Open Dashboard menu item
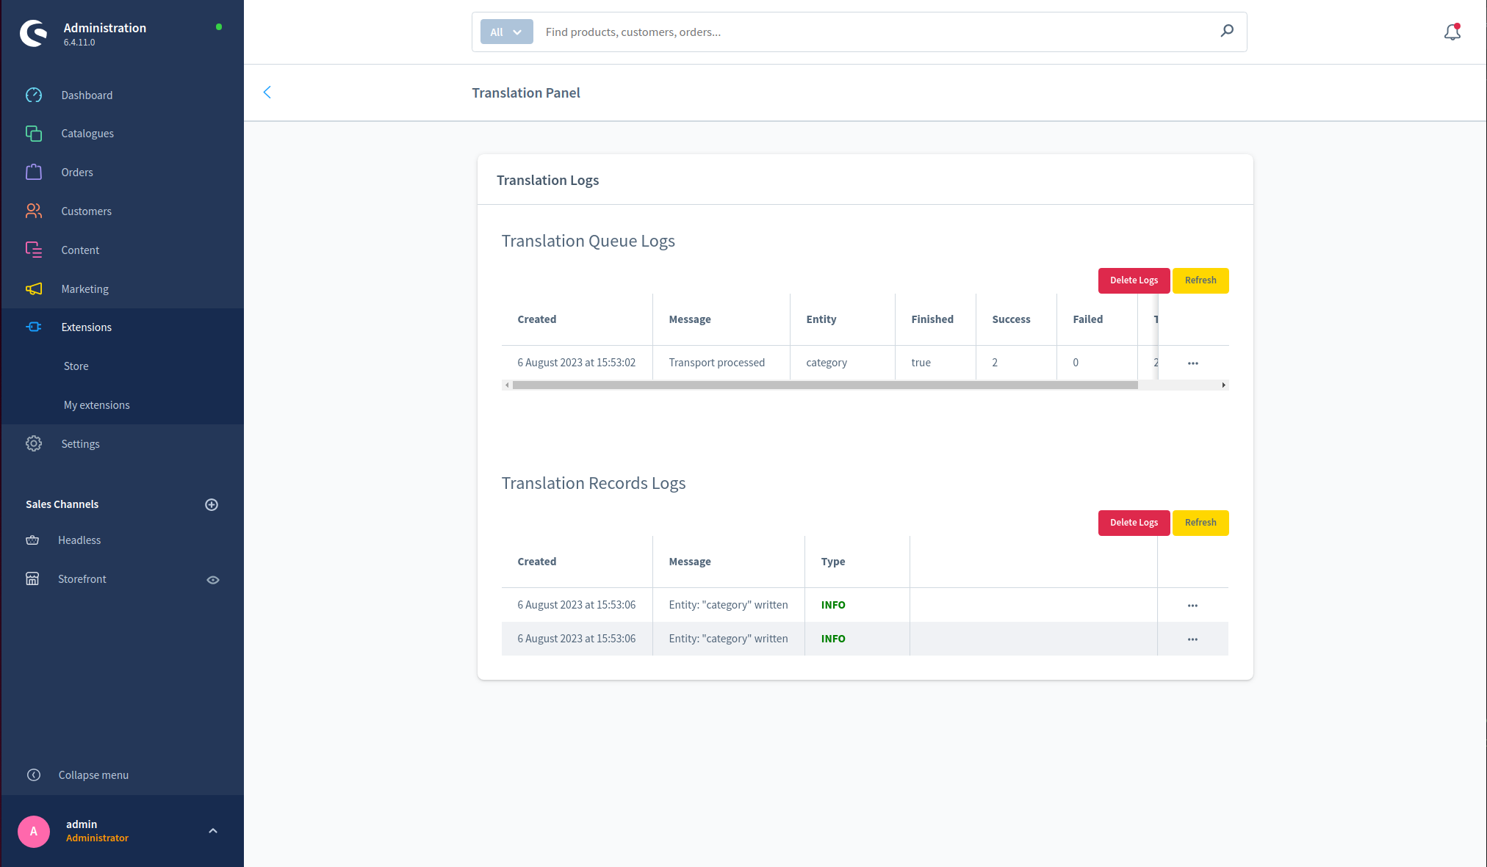 (x=87, y=95)
